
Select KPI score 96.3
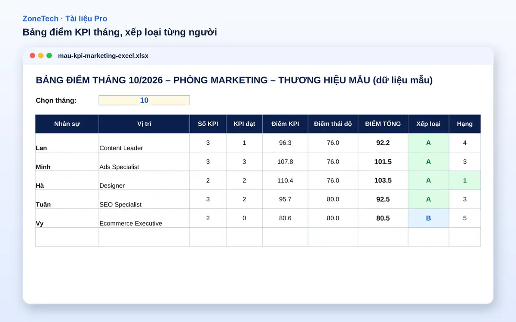click(285, 143)
